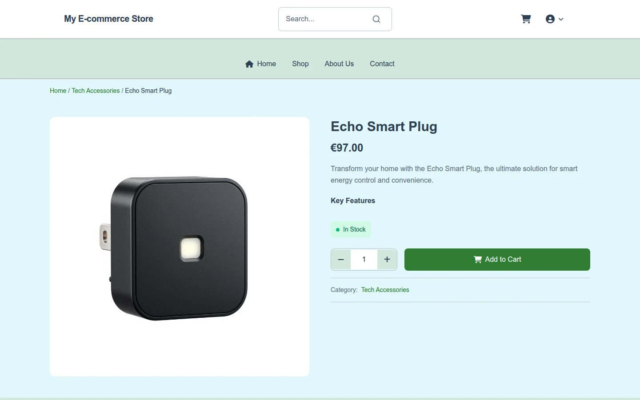Click the user account avatar icon
This screenshot has height=400, width=640.
pyautogui.click(x=550, y=19)
